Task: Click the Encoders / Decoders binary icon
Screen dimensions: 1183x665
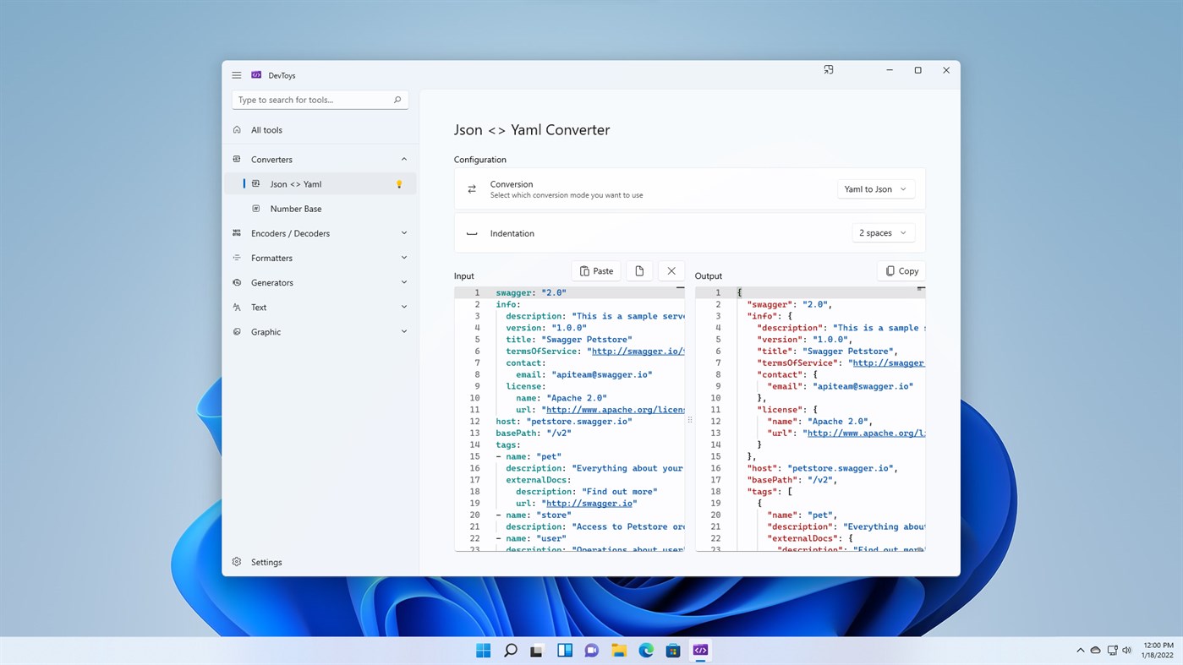Action: tap(236, 232)
